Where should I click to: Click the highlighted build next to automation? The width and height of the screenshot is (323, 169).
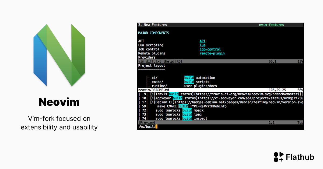point(189,78)
